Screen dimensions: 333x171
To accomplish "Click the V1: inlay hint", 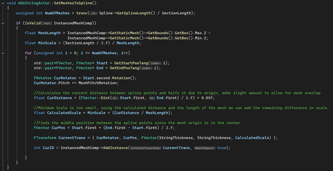I will [x=116, y=98].
